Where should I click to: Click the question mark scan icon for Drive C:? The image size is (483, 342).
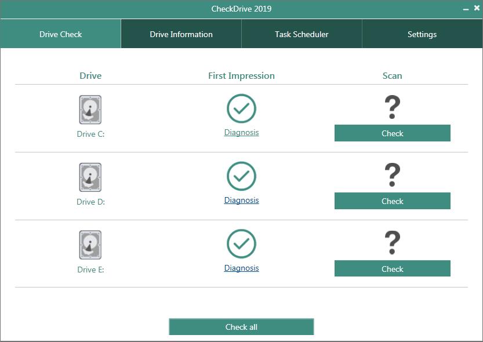(x=393, y=108)
